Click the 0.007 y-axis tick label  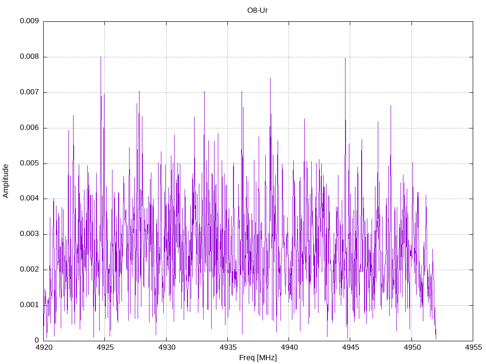coord(29,92)
